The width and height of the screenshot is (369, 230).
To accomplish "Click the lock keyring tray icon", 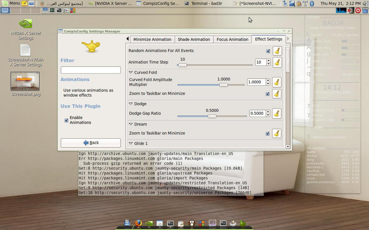I will pos(299,4).
